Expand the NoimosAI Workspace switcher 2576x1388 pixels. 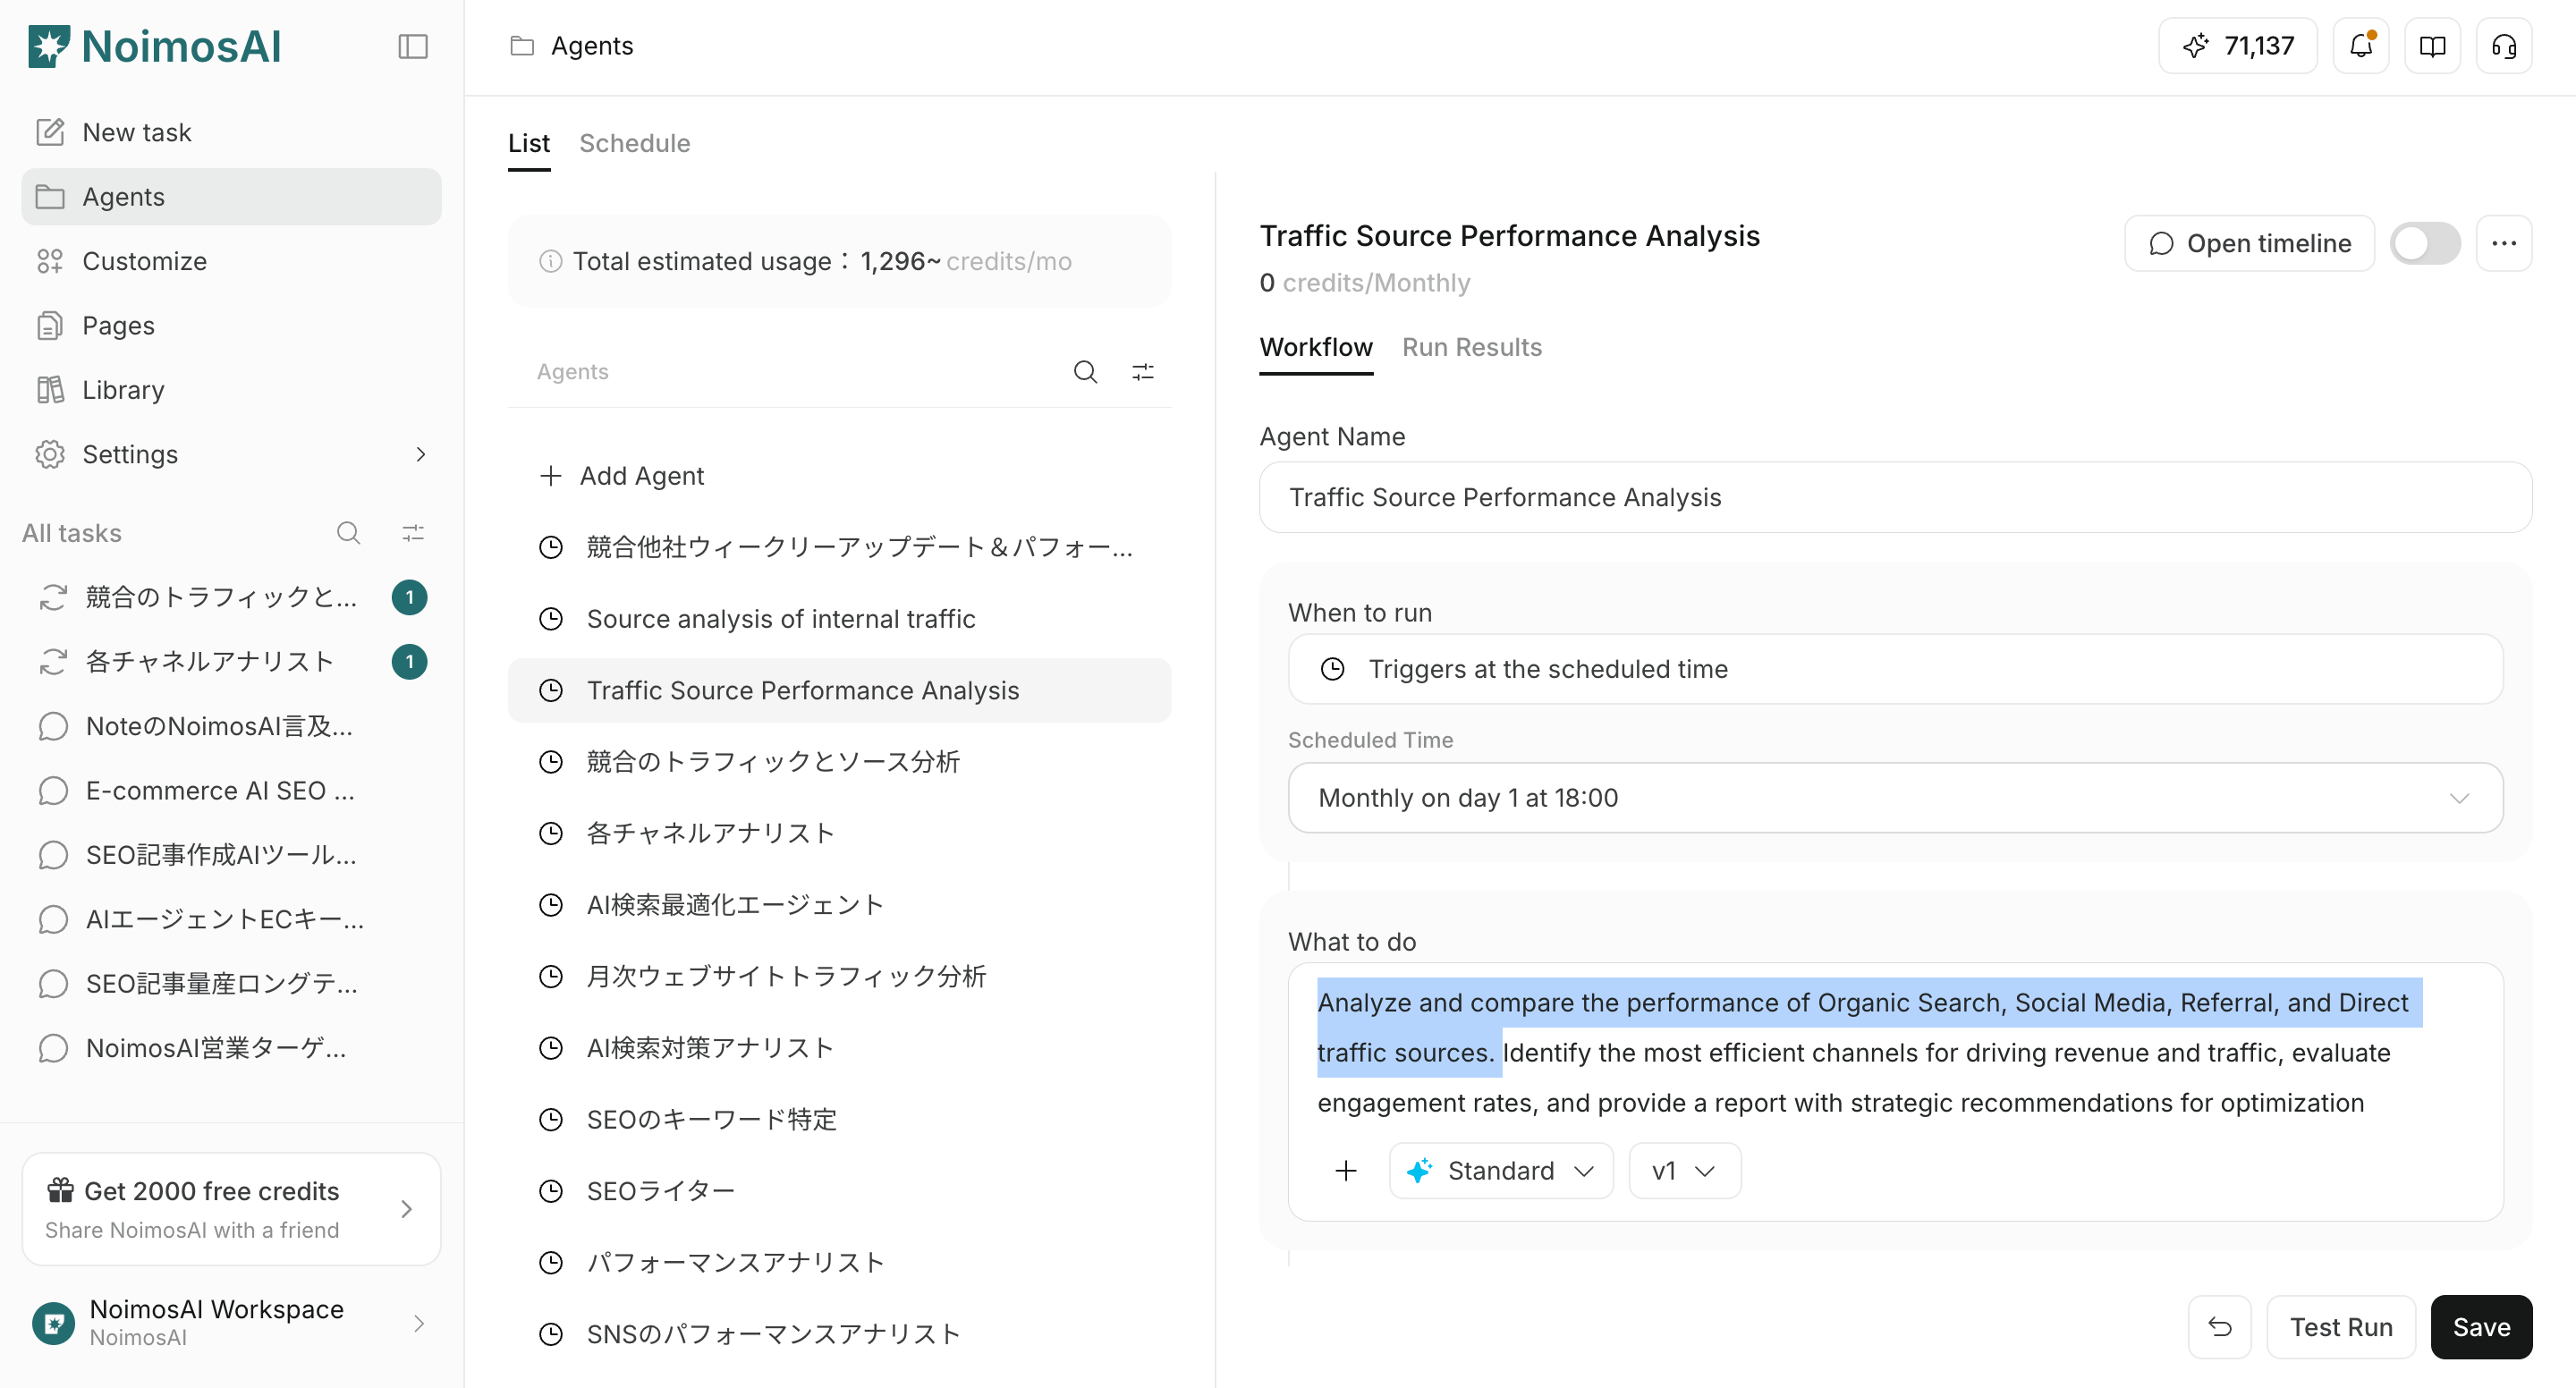pos(231,1322)
